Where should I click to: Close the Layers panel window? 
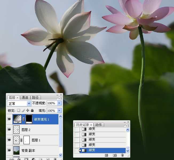[61, 95]
